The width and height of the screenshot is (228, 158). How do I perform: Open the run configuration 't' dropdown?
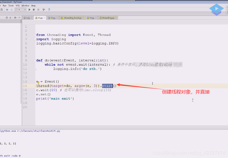[21, 10]
